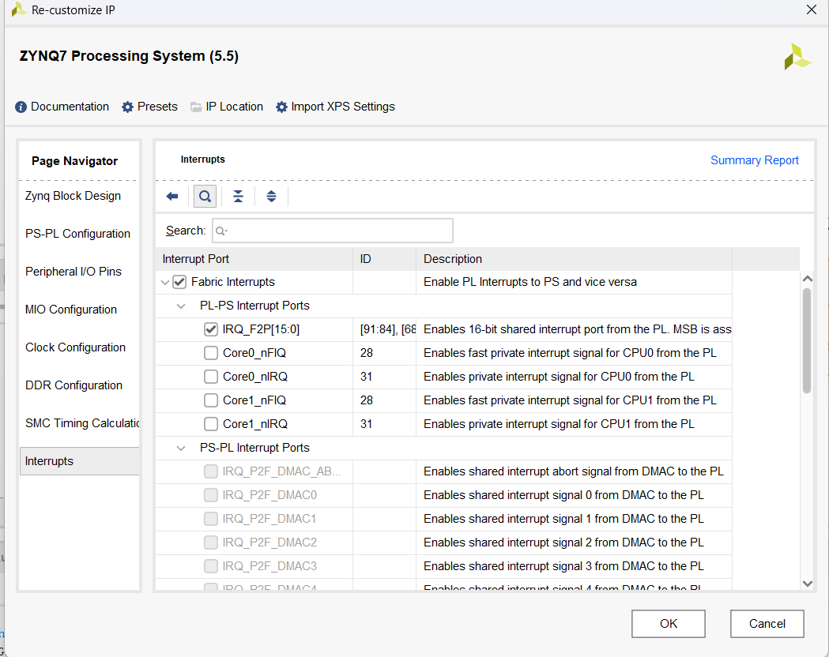
Task: Click the 'Core1_nFIQ' row label
Action: pyautogui.click(x=254, y=400)
